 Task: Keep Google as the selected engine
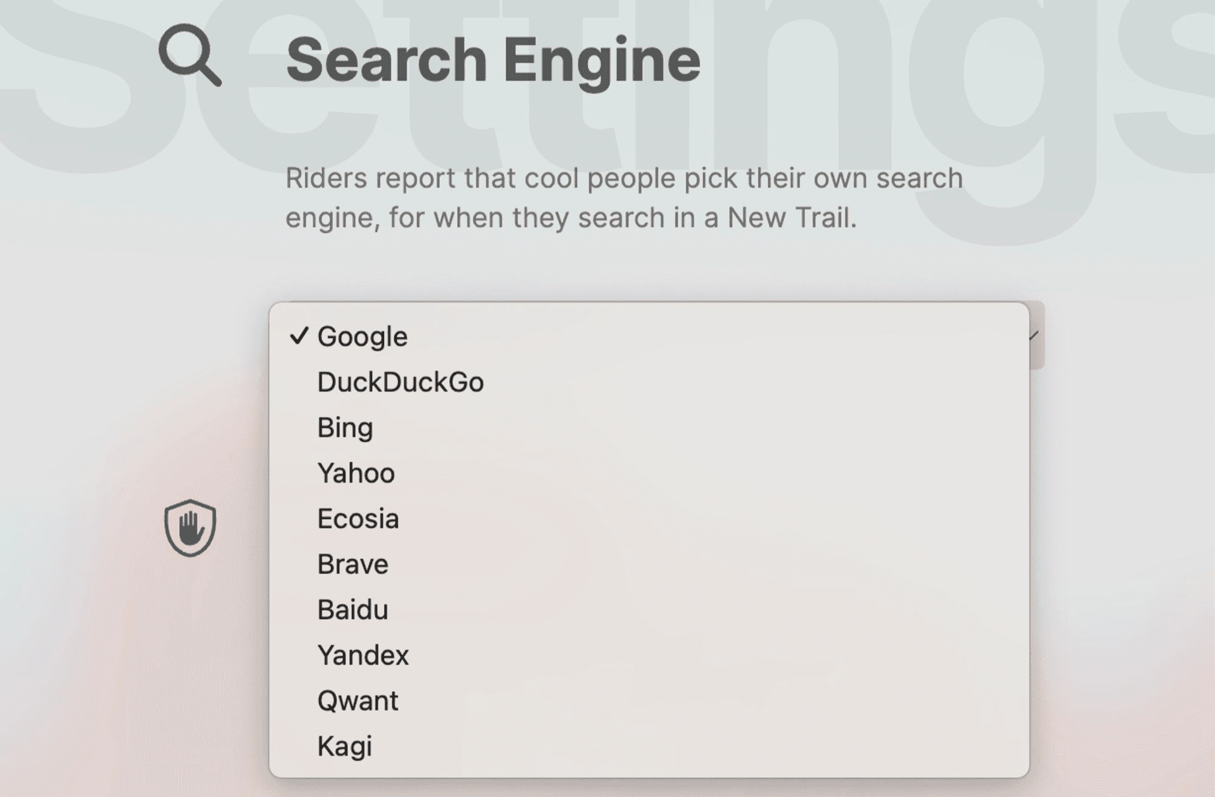(x=363, y=336)
